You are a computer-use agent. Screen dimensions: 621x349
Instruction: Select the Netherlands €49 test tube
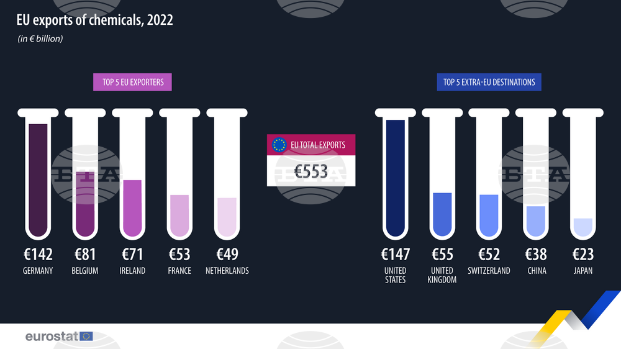227,174
